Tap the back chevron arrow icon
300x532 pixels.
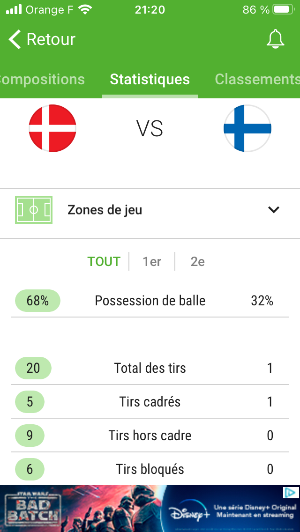tap(15, 39)
